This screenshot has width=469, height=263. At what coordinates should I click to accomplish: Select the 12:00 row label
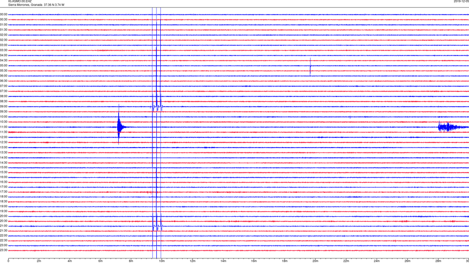coord(3,137)
